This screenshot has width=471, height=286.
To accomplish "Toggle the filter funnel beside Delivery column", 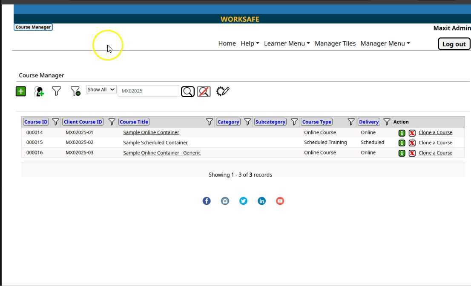I will click(x=387, y=122).
